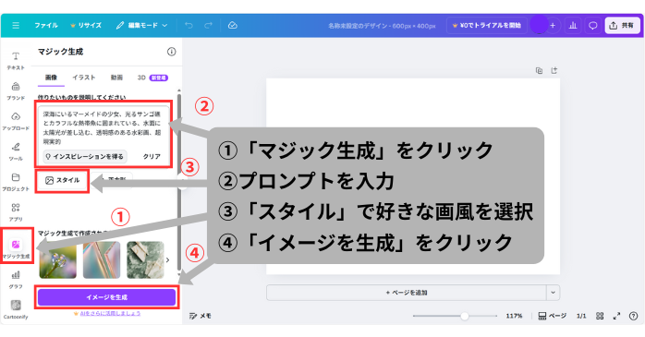Open the Cartoonify sidebar app

pyautogui.click(x=16, y=309)
